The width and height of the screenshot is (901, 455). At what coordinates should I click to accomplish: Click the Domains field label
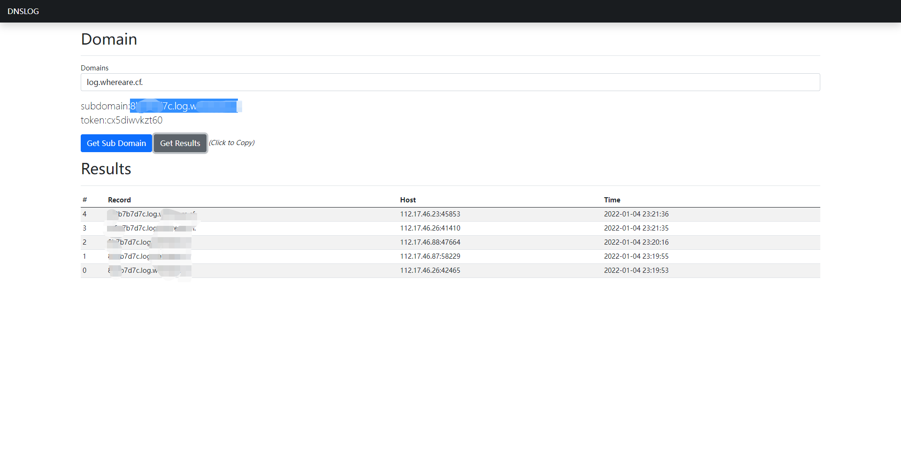(94, 68)
